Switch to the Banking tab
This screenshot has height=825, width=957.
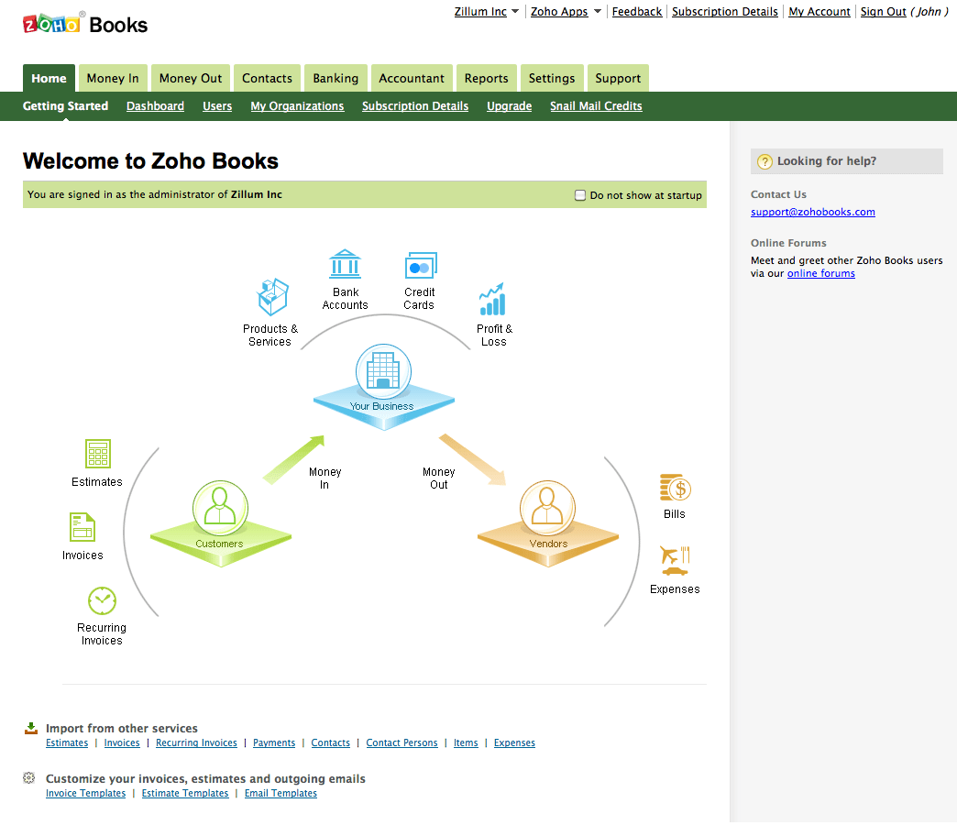[x=335, y=78]
